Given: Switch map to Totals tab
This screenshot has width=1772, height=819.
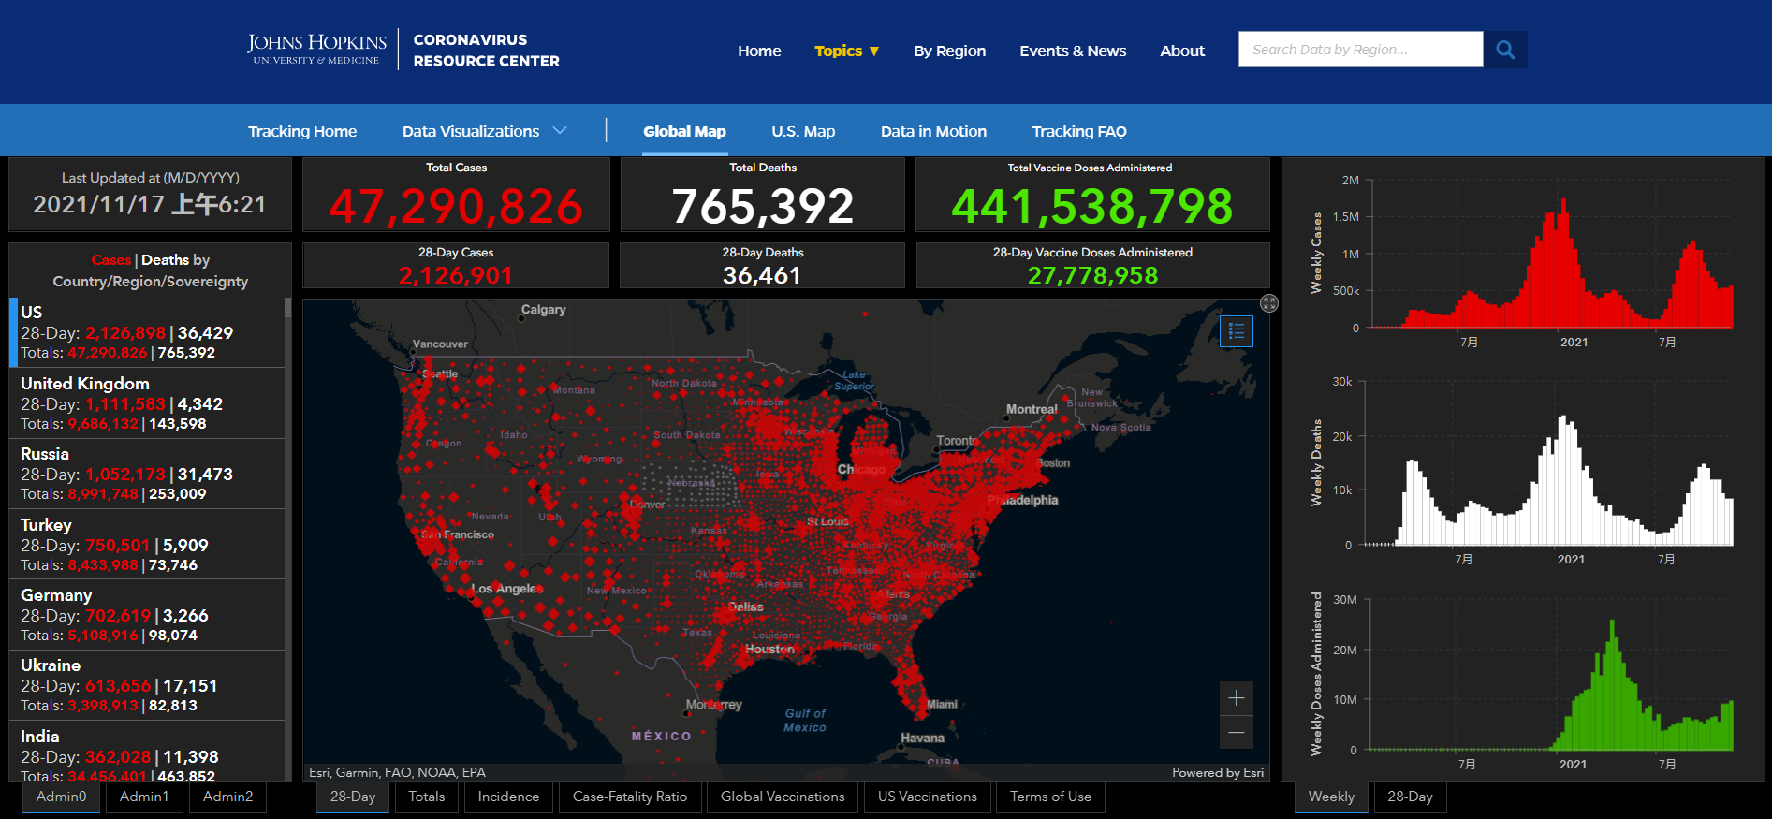Looking at the screenshot, I should tap(427, 797).
